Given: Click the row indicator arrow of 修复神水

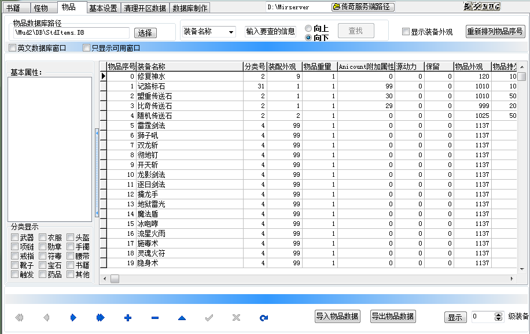Looking at the screenshot, I should tap(104, 76).
